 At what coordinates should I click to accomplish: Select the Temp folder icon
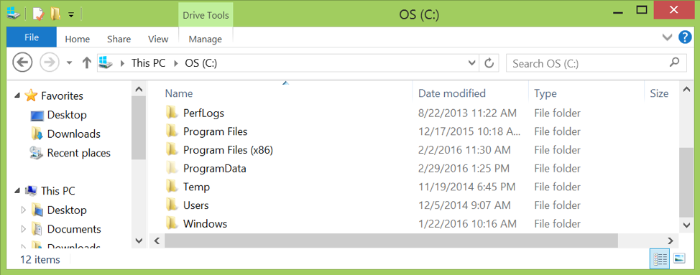(x=172, y=186)
